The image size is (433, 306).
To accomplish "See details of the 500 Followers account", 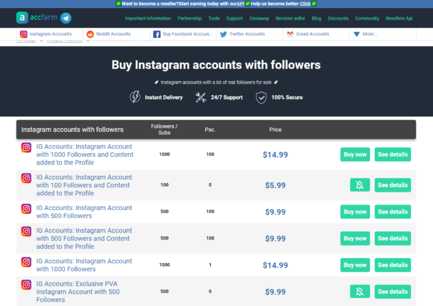I will tap(392, 212).
